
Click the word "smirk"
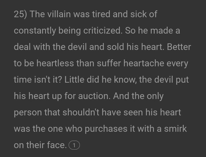click(175, 129)
